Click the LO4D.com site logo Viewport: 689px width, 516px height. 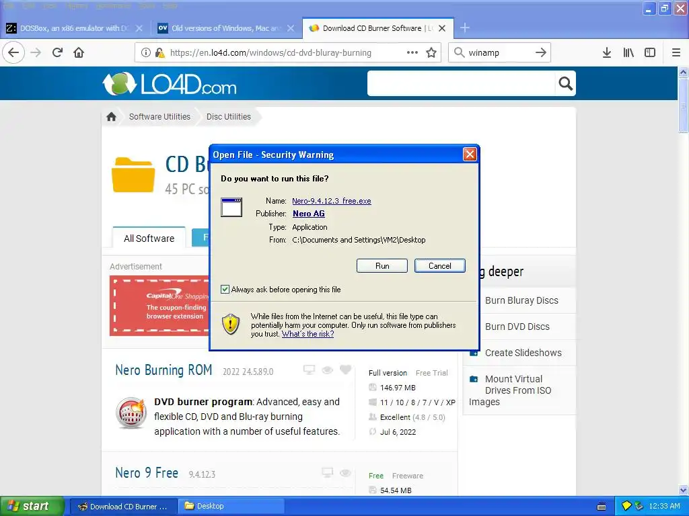tap(170, 83)
